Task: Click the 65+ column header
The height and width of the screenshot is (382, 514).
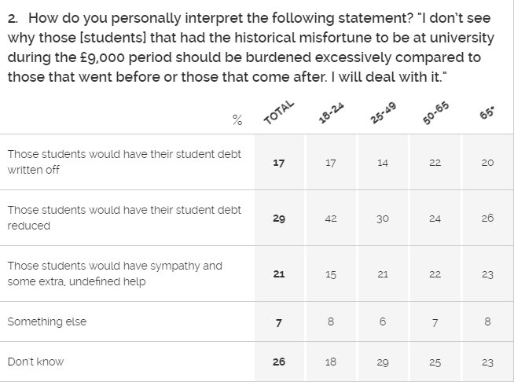Action: pyautogui.click(x=487, y=113)
